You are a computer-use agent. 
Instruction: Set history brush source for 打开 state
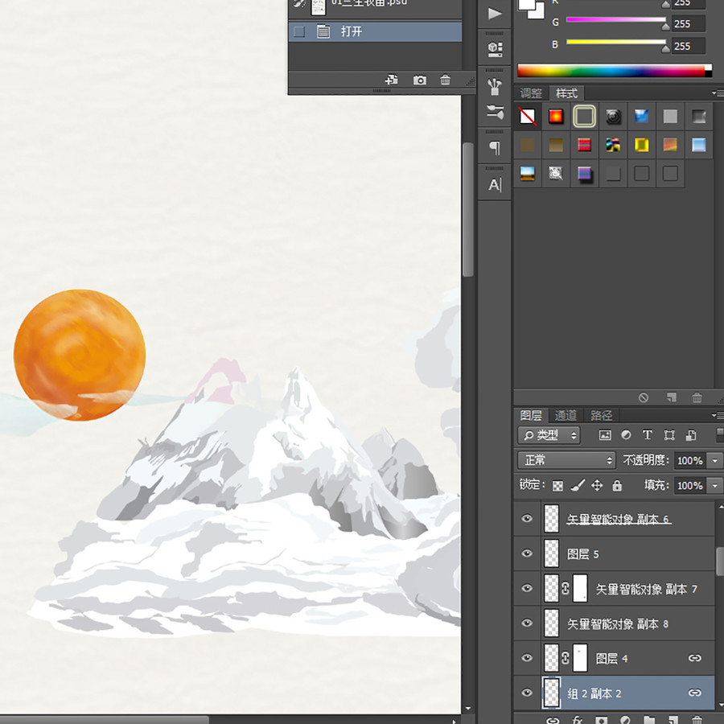[299, 32]
